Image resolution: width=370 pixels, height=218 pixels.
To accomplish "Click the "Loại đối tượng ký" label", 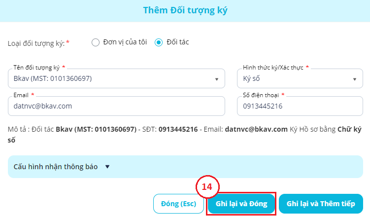I will tap(36, 43).
